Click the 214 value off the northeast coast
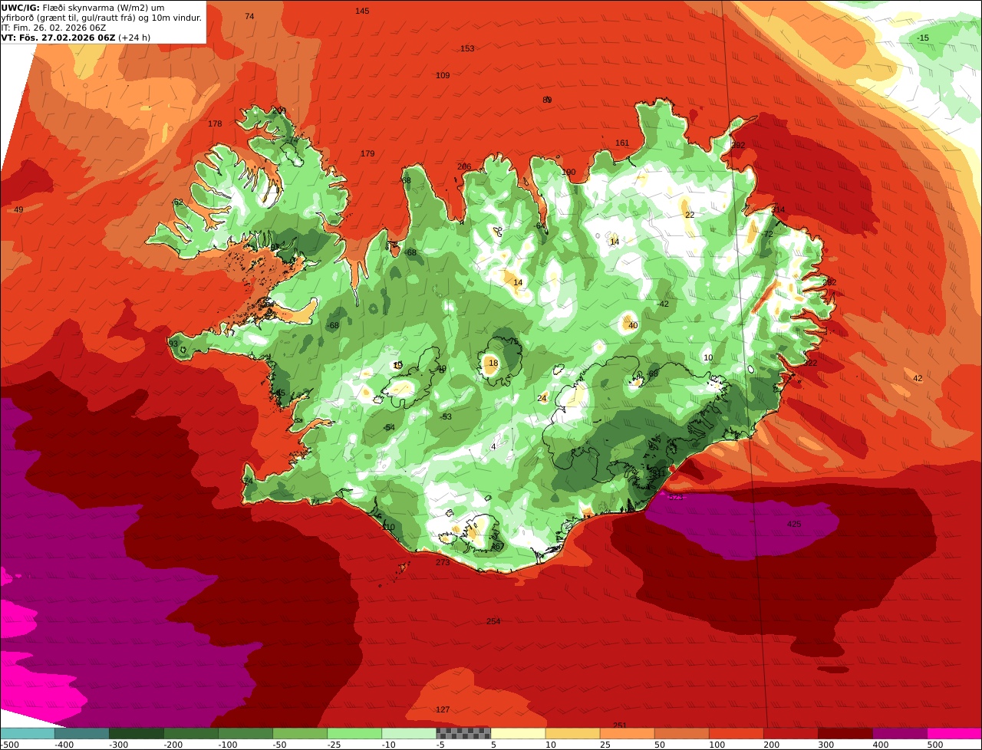The height and width of the screenshot is (750, 982). (778, 210)
